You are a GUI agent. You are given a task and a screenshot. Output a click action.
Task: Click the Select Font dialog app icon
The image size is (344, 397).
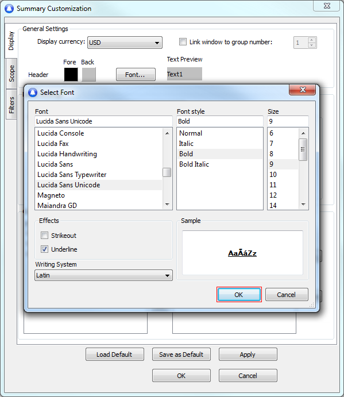(x=32, y=92)
